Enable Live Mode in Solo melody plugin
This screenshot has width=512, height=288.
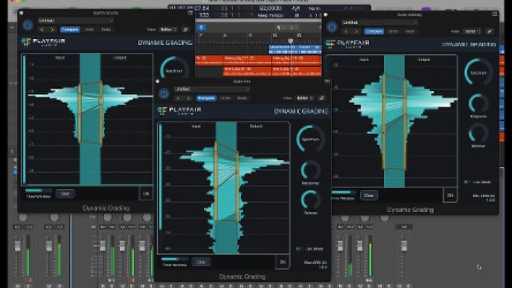coord(467,182)
